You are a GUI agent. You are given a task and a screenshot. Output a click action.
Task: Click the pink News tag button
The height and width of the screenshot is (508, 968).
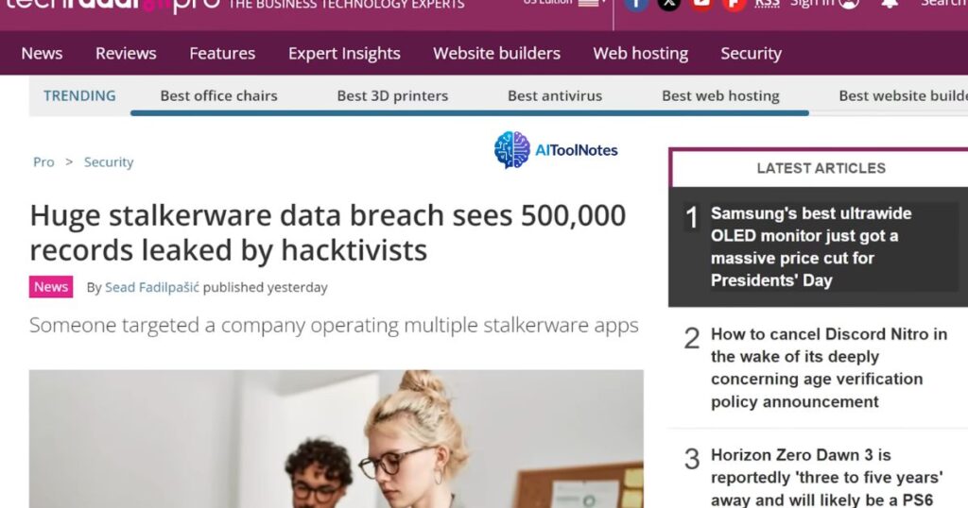point(51,287)
